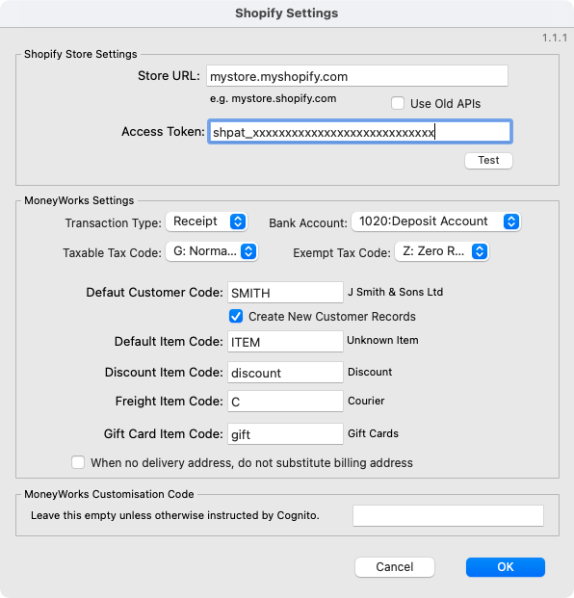574x598 pixels.
Task: Open the Bank Account dropdown
Action: click(x=435, y=221)
